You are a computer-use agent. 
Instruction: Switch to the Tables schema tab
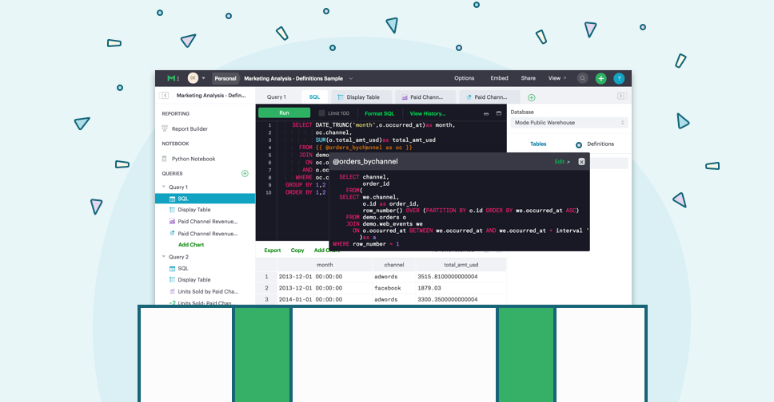(538, 144)
